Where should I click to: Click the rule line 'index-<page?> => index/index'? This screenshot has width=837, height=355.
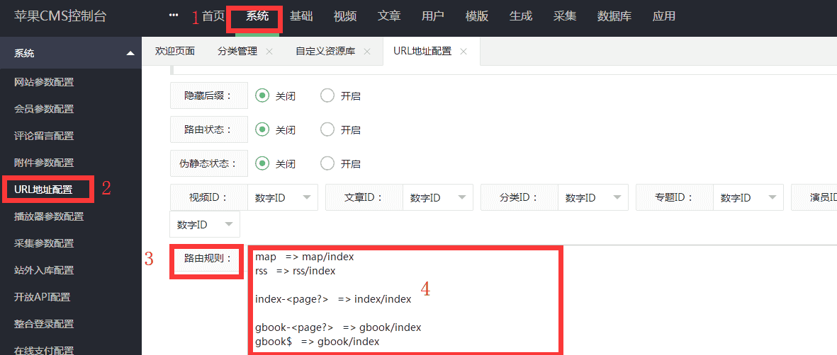(x=333, y=299)
